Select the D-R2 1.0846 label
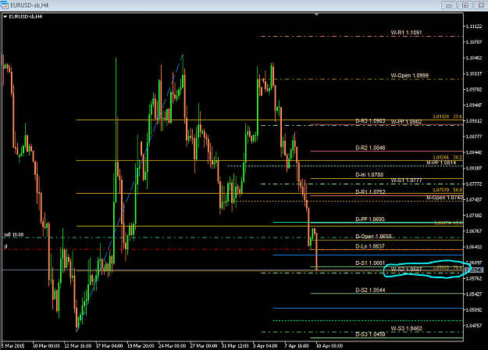Viewport: 488px width, 350px height. point(370,148)
